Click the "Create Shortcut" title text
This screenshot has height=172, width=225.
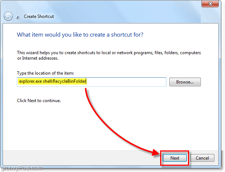39,16
